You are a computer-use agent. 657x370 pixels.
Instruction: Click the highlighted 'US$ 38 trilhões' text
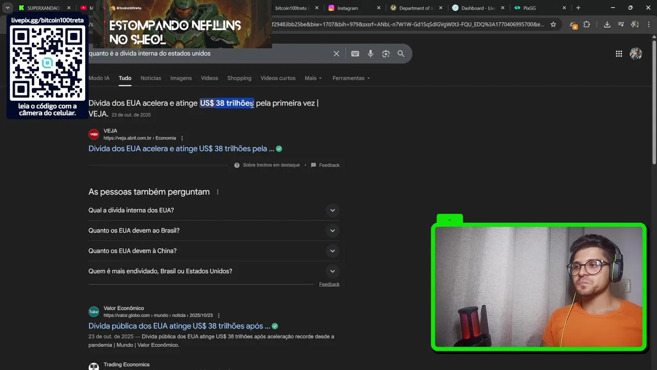227,103
